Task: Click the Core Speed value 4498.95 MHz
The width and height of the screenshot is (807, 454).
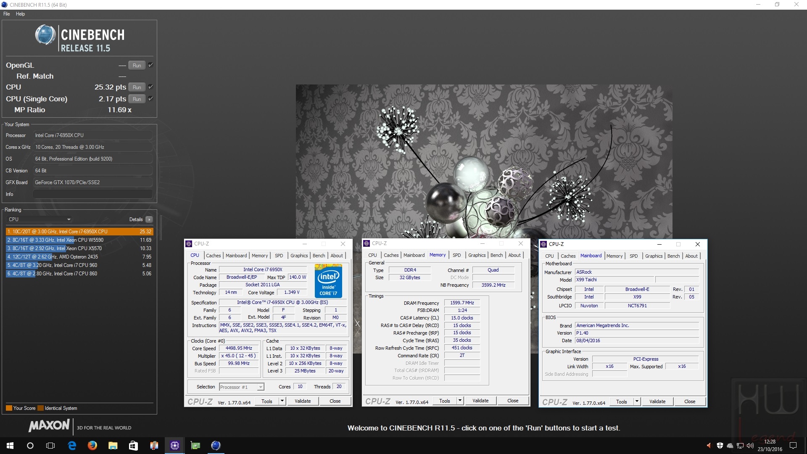Action: (239, 348)
